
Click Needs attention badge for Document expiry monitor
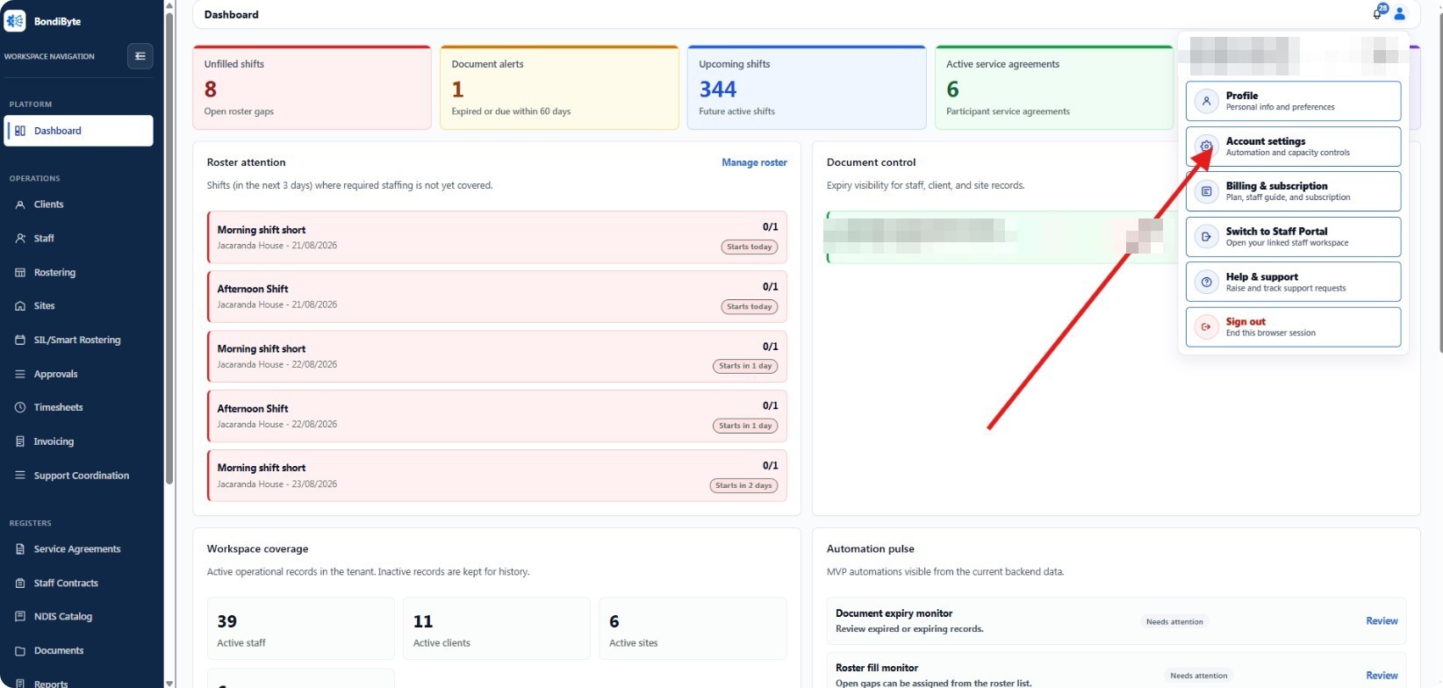coord(1174,621)
